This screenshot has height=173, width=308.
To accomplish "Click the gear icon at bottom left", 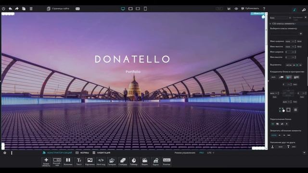I will coord(5,153).
